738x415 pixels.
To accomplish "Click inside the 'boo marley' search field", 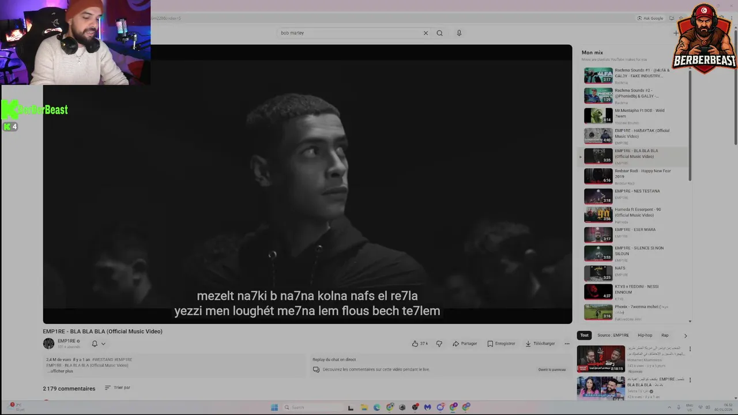I will coord(349,33).
